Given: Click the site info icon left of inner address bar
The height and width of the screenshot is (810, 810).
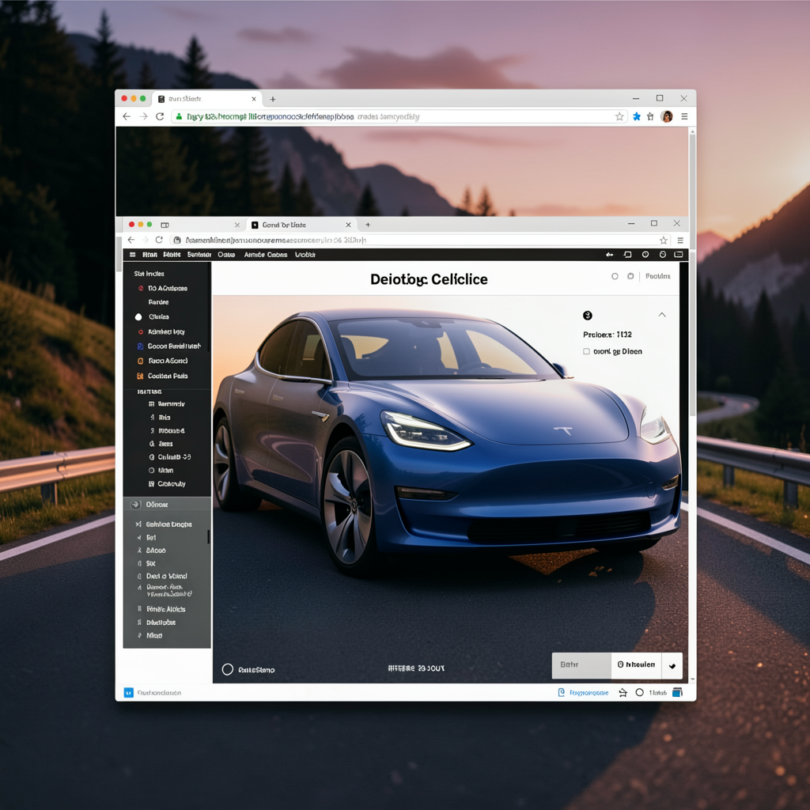Looking at the screenshot, I should pos(177,240).
